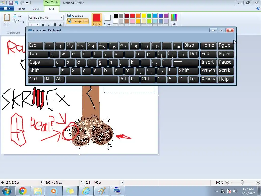Click the Tab key on On-Screen Keyboard
261x196 pixels.
click(38, 54)
